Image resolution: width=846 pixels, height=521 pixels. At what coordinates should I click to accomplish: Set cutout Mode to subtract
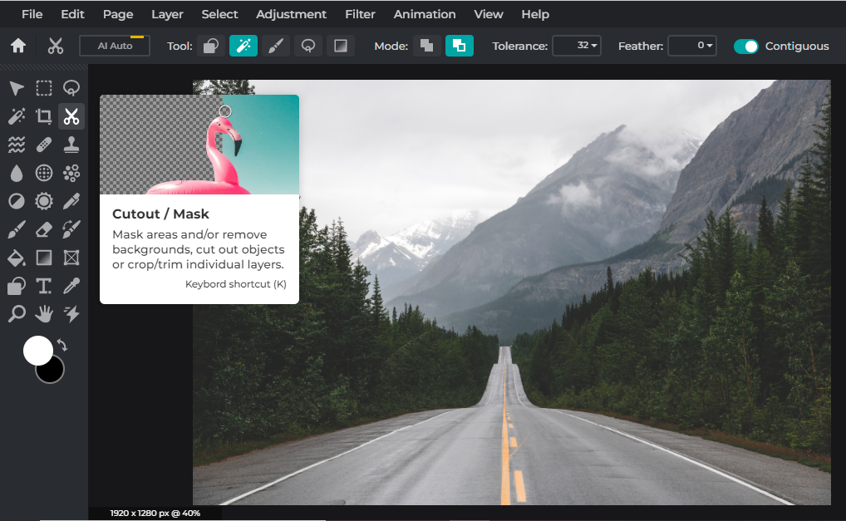[426, 46]
